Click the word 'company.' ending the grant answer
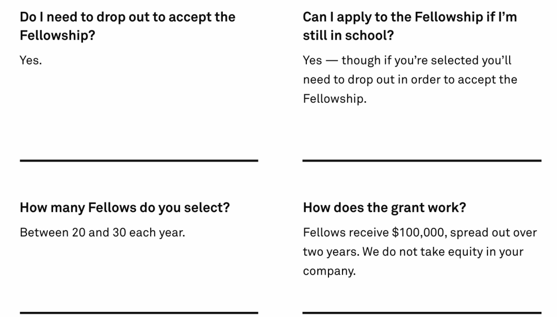 (x=329, y=271)
